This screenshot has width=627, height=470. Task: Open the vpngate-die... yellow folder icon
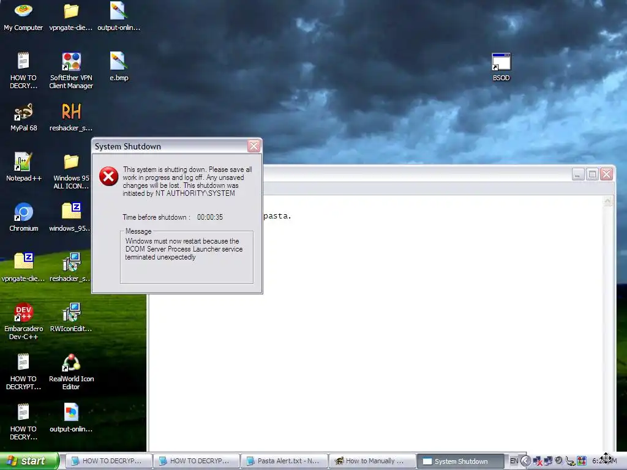coord(71,17)
